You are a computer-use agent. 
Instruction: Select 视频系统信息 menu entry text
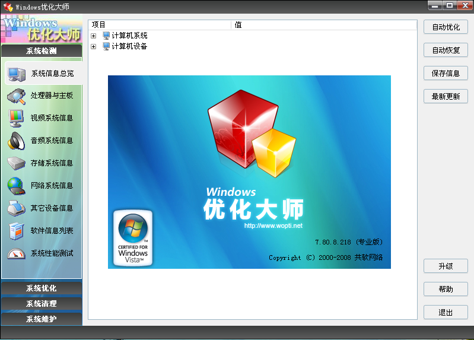tap(52, 118)
